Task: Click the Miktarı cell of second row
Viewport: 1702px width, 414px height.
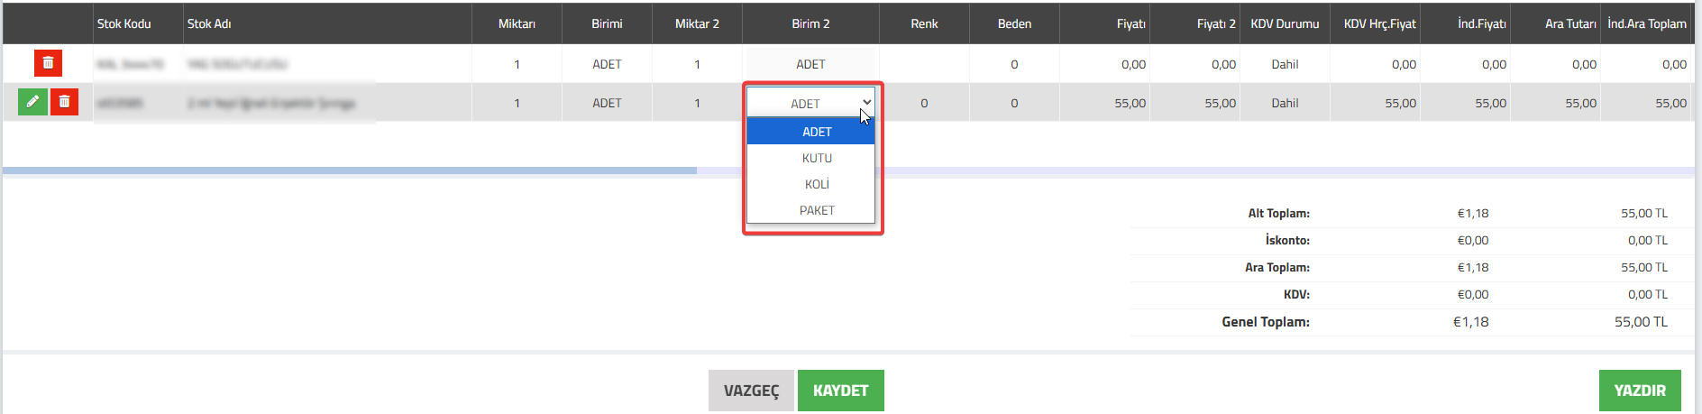Action: click(517, 103)
